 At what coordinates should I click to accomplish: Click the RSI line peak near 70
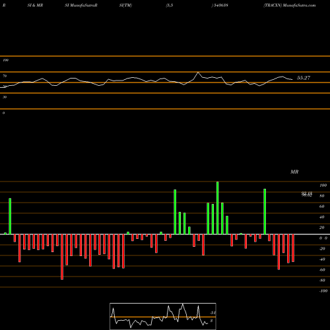tap(198, 73)
